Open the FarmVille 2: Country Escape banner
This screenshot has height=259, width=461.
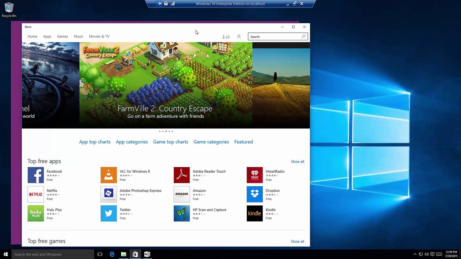pos(166,85)
